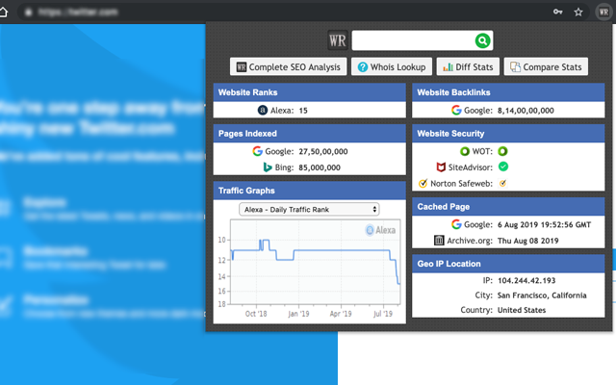Click the lock icon in the address bar
Image resolution: width=616 pixels, height=385 pixels.
tap(28, 13)
